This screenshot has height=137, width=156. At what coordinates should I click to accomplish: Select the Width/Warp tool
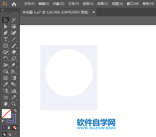click(x=6, y=65)
